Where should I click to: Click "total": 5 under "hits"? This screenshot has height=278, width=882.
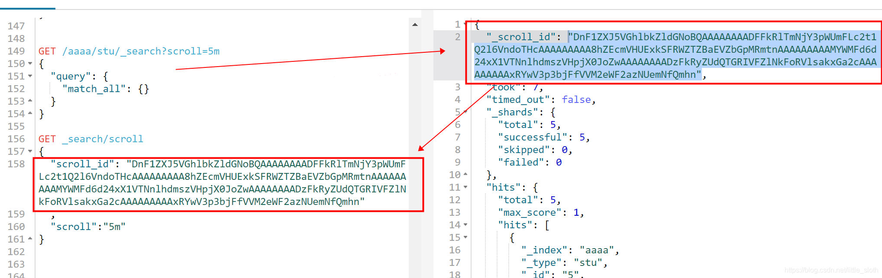530,200
